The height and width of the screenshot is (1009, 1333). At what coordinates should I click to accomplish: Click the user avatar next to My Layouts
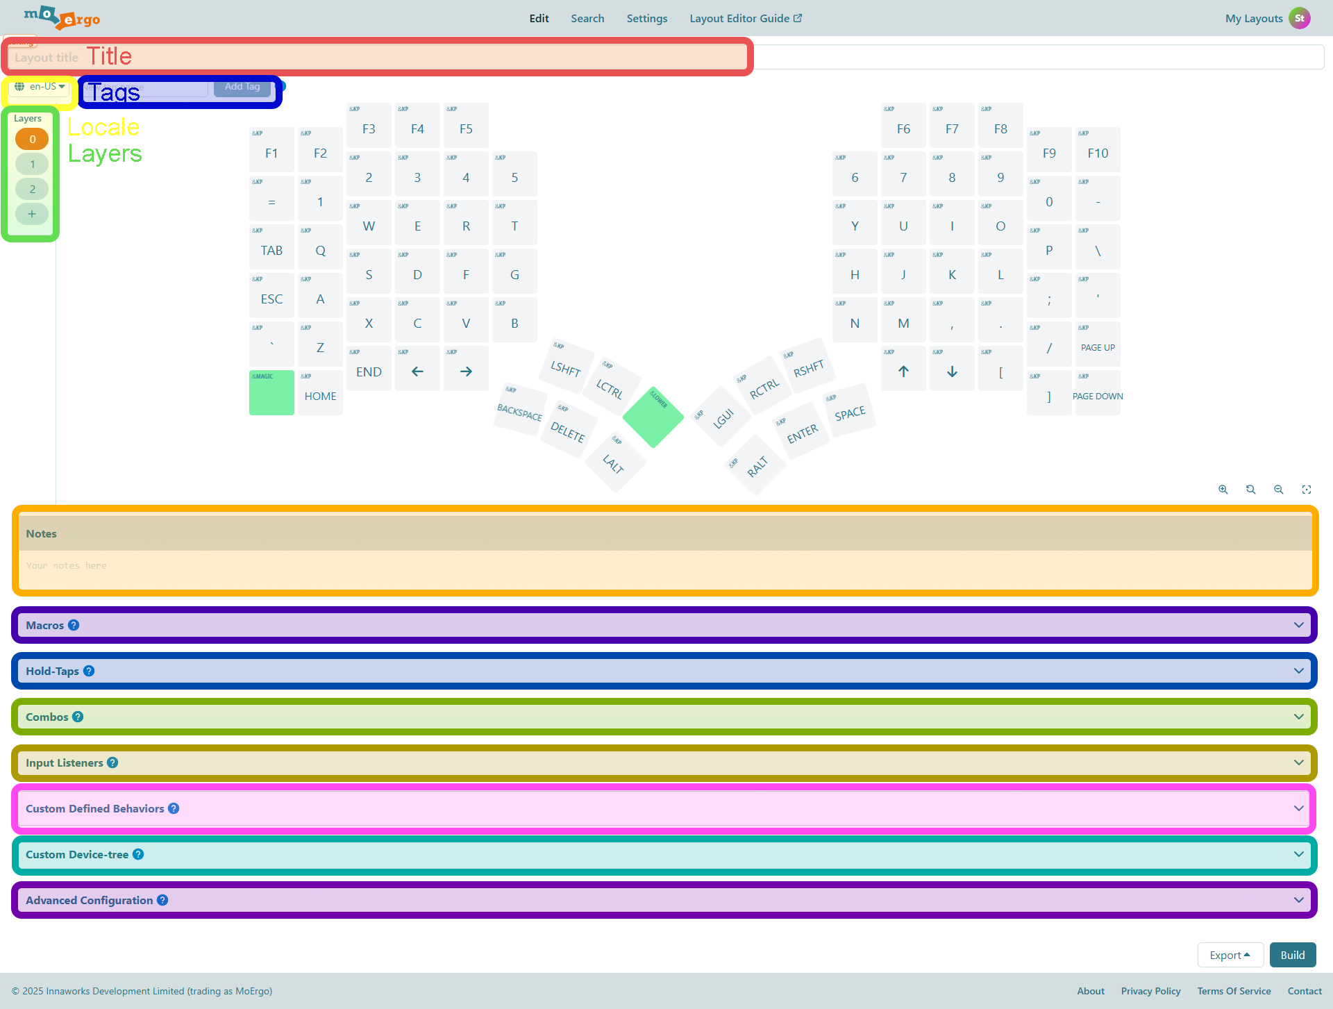(1300, 18)
